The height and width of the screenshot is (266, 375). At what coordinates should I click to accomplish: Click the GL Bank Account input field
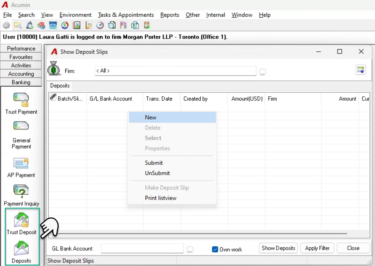(142, 249)
